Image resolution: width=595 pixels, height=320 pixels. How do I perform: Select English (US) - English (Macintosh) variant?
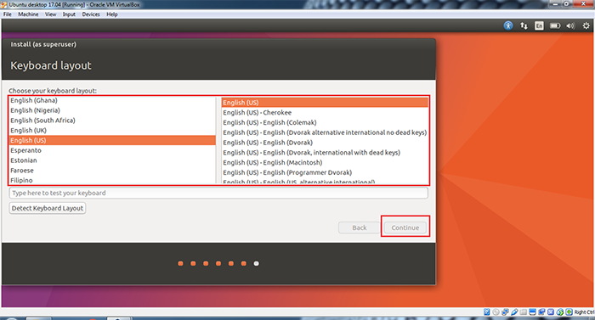click(325, 162)
